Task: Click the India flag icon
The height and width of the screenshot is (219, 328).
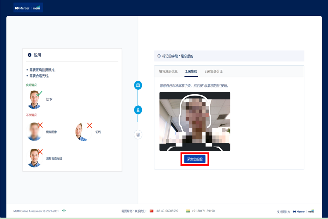Action: pos(188,211)
